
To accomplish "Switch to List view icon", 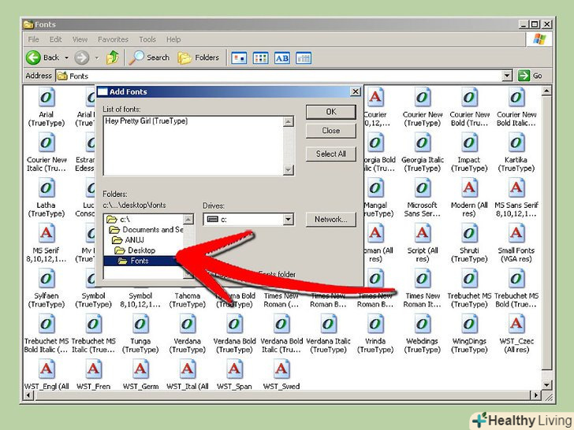I will (x=261, y=58).
